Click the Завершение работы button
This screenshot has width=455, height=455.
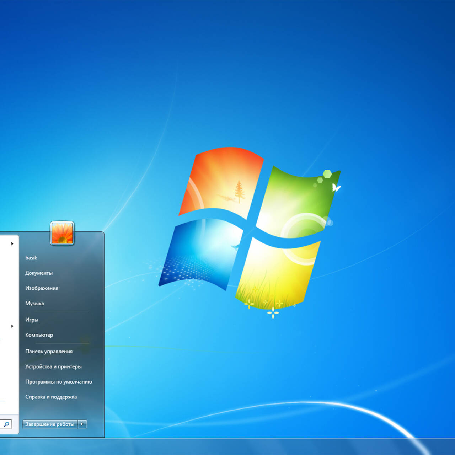click(x=50, y=424)
